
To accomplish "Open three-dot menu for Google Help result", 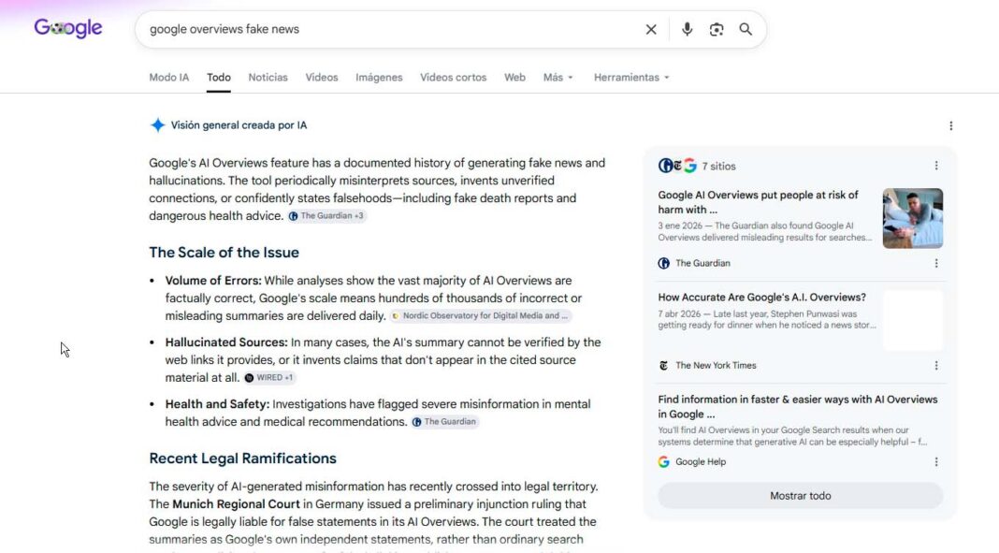I will click(x=936, y=462).
